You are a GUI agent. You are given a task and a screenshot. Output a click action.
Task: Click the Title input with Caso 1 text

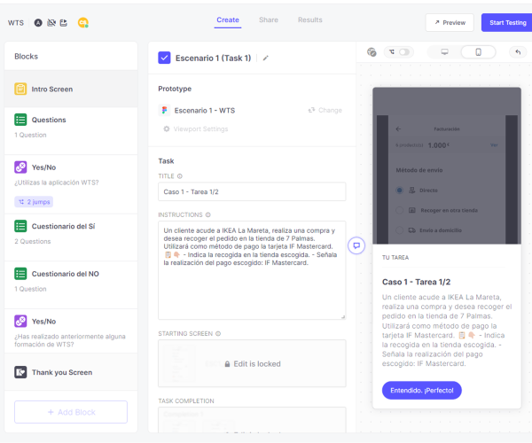(x=252, y=191)
